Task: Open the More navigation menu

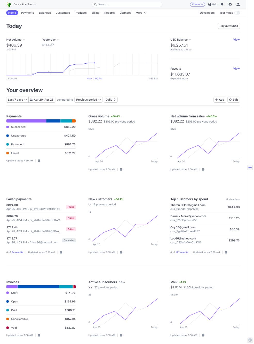Action: coord(141,13)
